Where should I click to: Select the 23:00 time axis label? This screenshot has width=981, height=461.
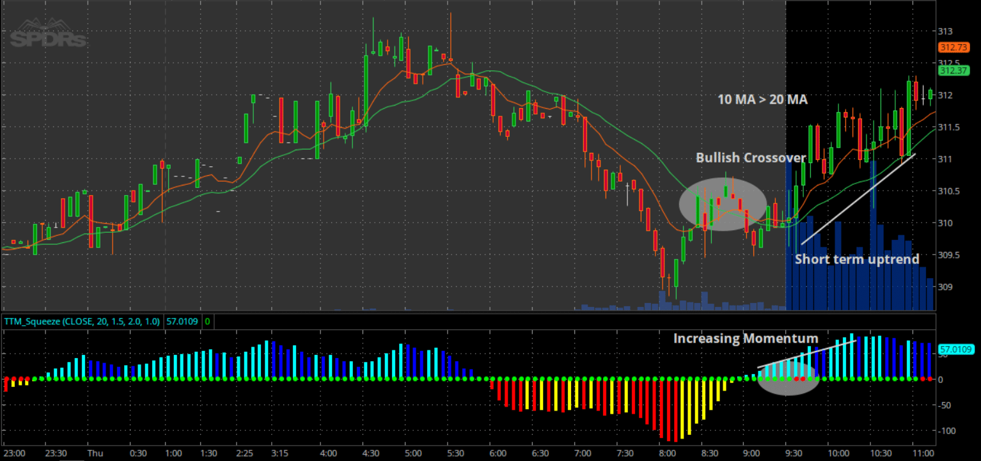[x=15, y=453]
